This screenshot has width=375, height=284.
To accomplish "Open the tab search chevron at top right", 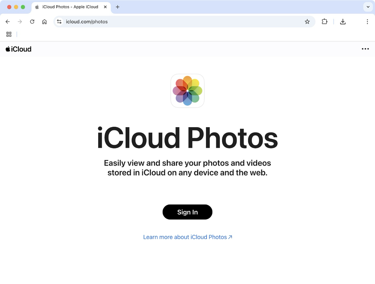I will tap(368, 7).
